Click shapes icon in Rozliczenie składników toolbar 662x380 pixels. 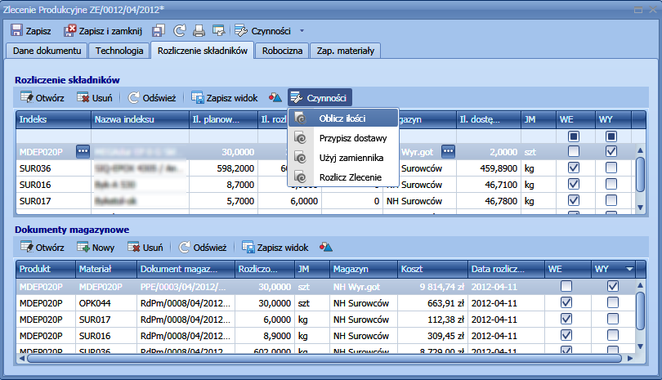tap(275, 97)
